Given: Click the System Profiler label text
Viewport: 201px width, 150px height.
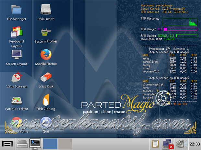Looking at the screenshot, I should click(46, 41).
